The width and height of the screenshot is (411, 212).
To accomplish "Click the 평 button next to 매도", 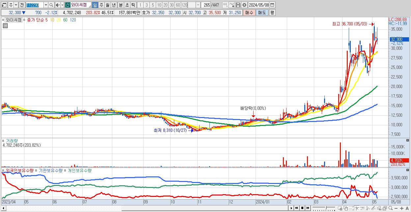I will click(272, 13).
